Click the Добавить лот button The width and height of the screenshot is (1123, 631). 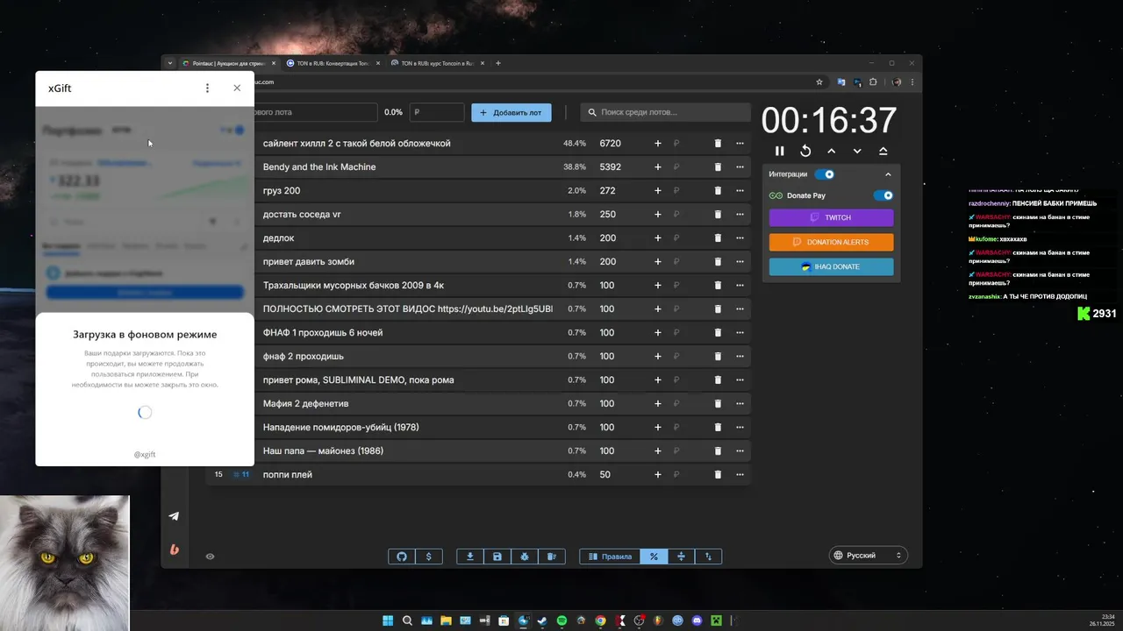(x=511, y=112)
